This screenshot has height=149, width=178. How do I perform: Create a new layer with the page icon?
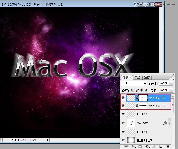[160, 146]
